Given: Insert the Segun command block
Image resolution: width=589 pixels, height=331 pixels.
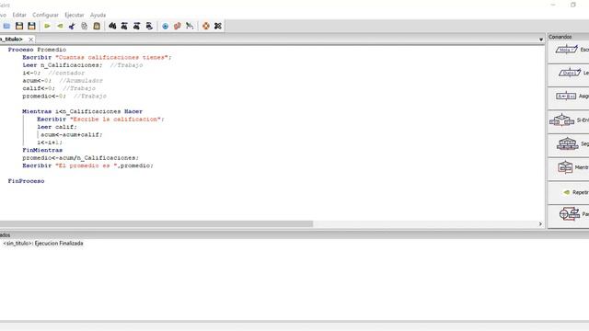Looking at the screenshot, I should 569,144.
